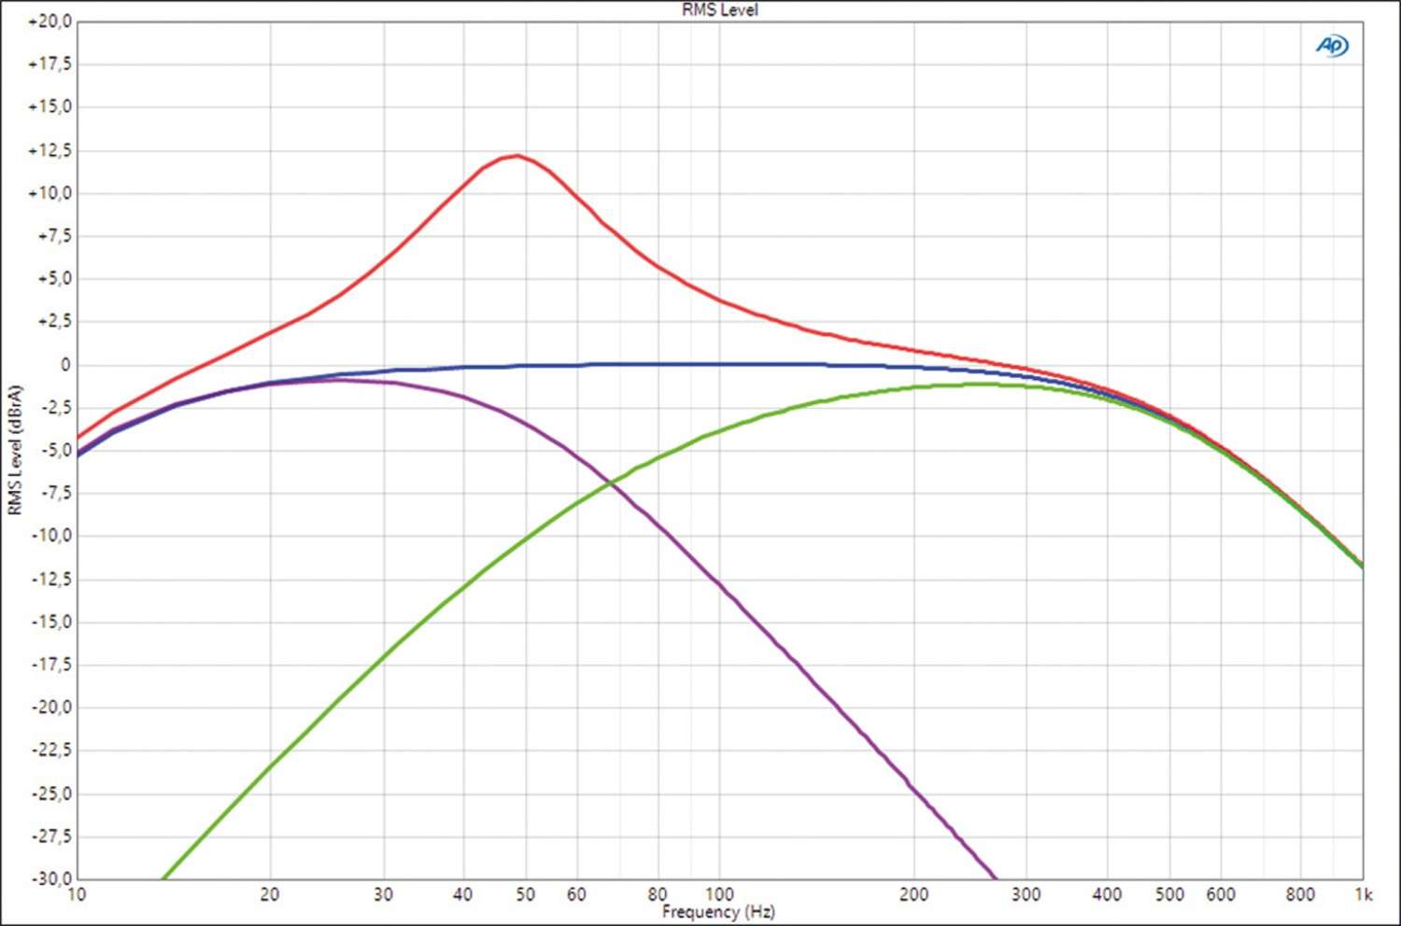Click the RMS Level (dBrA) vertical axis label
Image resolution: width=1401 pixels, height=926 pixels.
click(14, 449)
